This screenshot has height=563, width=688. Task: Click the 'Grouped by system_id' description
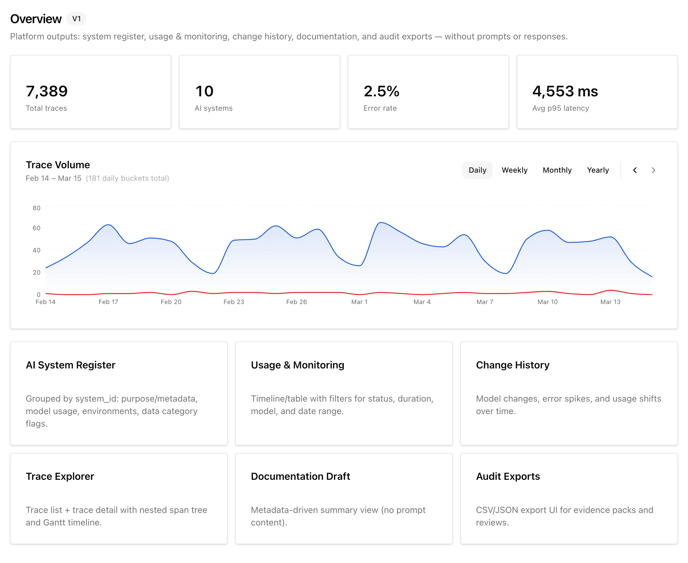click(112, 411)
